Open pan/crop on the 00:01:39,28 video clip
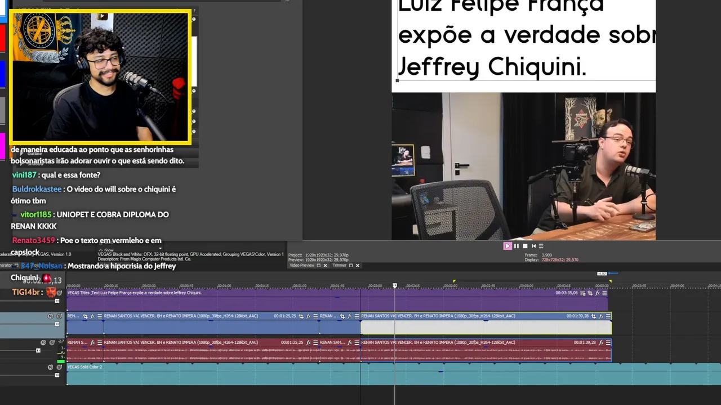The height and width of the screenshot is (405, 721). tap(593, 316)
